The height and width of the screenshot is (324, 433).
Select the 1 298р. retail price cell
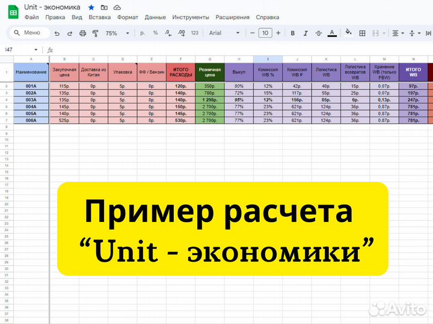point(210,100)
